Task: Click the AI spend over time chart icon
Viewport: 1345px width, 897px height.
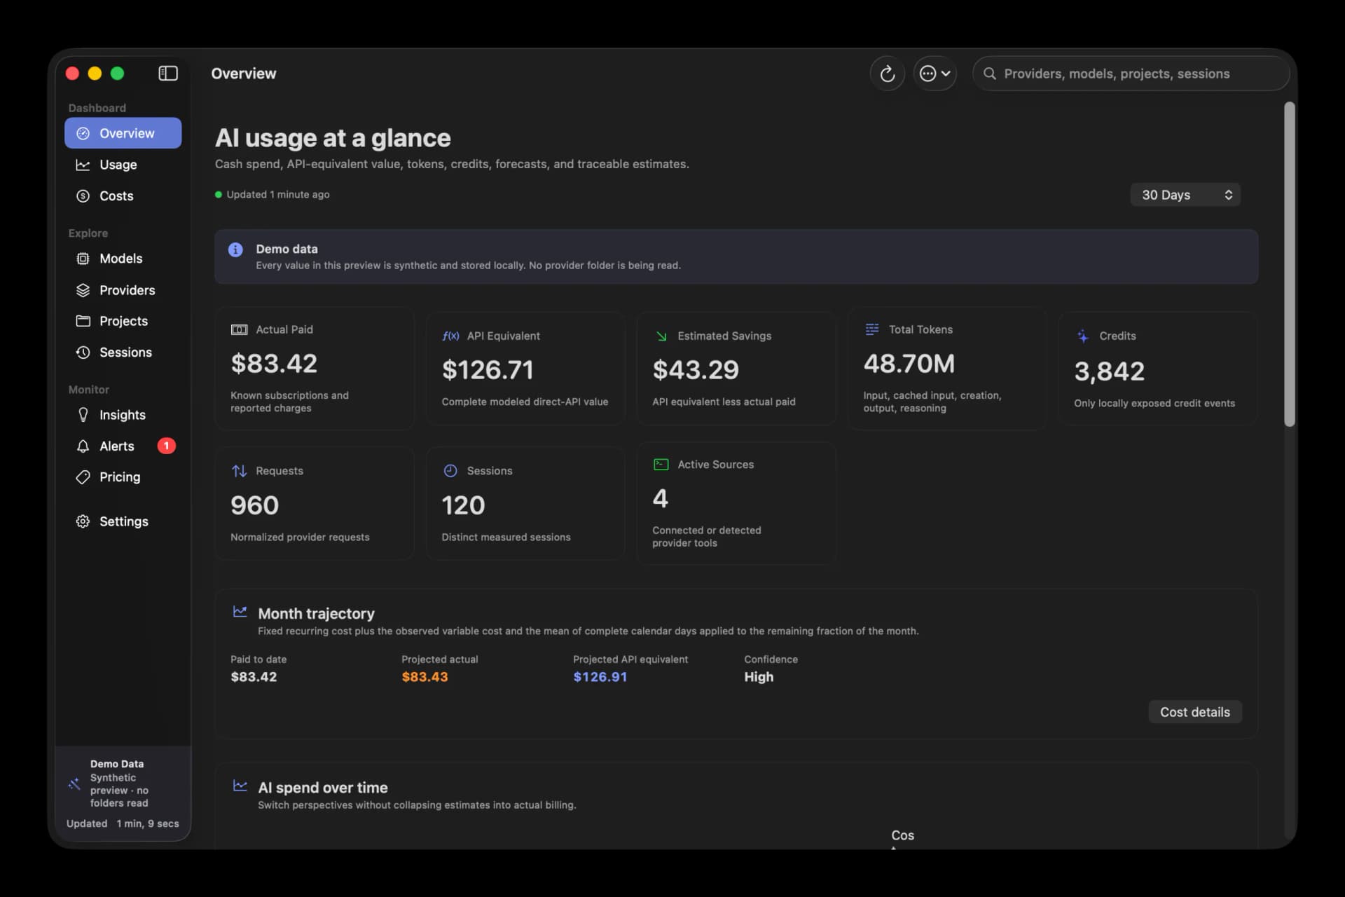Action: tap(240, 786)
